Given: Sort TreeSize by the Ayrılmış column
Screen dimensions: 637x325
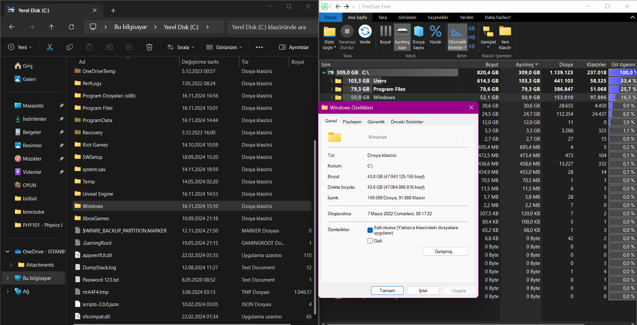Looking at the screenshot, I should tap(525, 64).
